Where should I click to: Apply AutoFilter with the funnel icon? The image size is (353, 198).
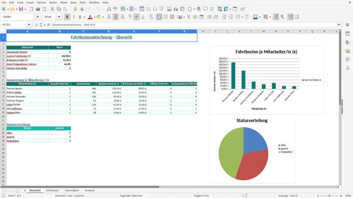[x=161, y=9]
